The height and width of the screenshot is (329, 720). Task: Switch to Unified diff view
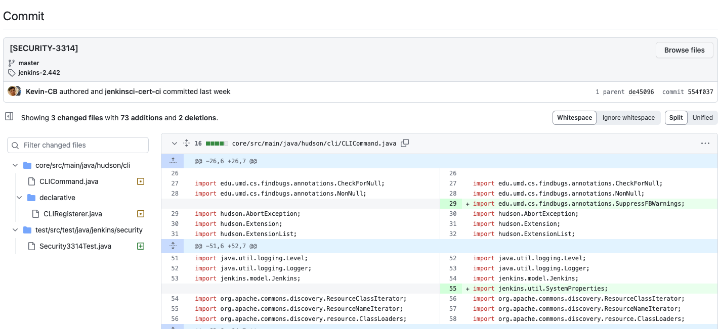[x=702, y=118]
